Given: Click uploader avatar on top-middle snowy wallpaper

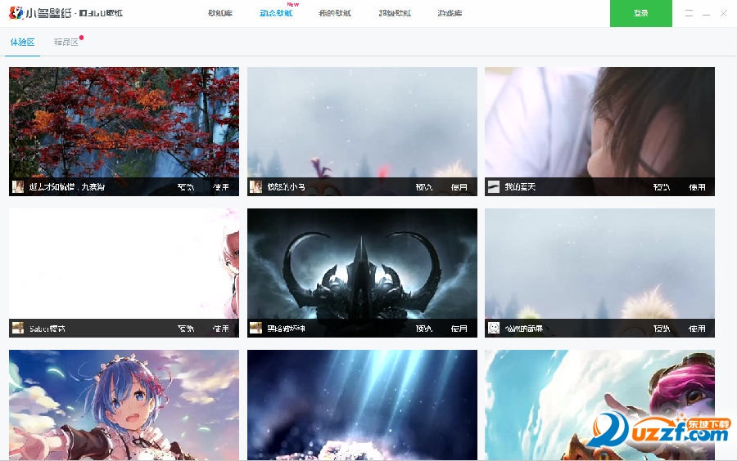Looking at the screenshot, I should click(x=255, y=187).
